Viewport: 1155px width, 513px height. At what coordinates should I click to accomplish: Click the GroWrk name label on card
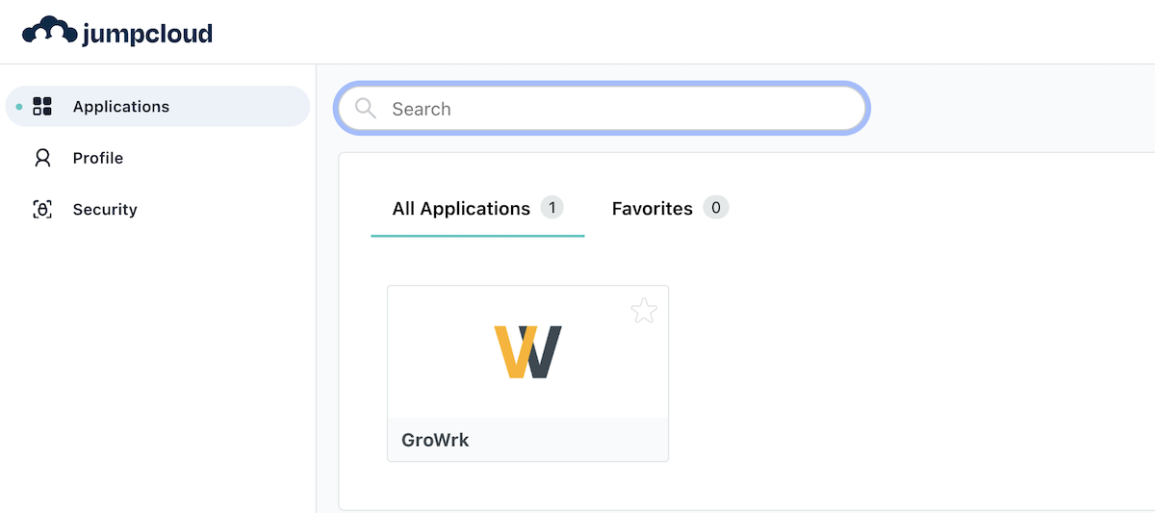pyautogui.click(x=435, y=441)
